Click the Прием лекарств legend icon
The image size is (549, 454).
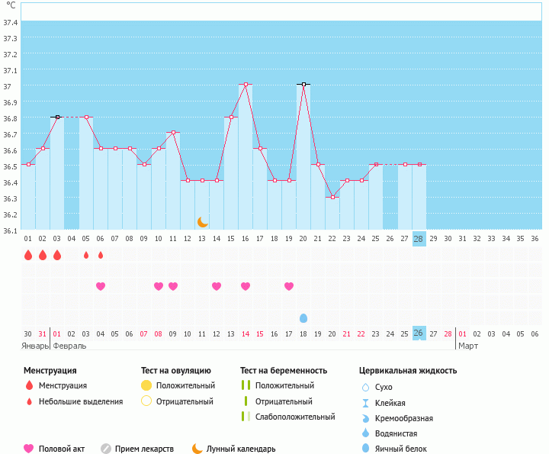pyautogui.click(x=106, y=449)
